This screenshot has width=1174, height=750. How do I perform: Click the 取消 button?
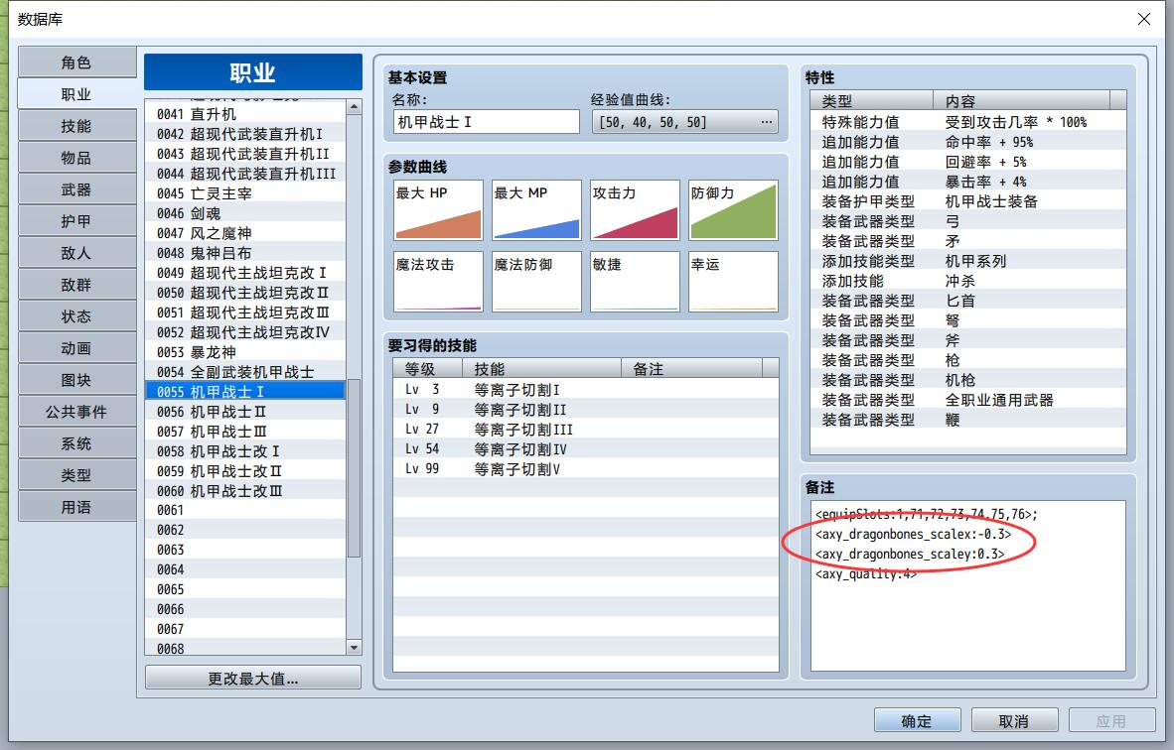(1014, 721)
